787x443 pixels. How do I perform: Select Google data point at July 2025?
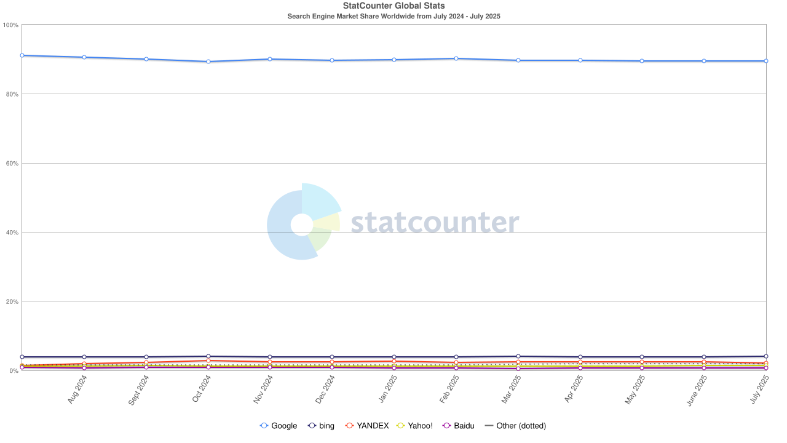click(x=766, y=61)
